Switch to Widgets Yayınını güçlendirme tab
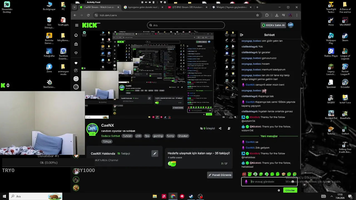Screen dimensions: 356x200 pyautogui.click(x=232, y=7)
